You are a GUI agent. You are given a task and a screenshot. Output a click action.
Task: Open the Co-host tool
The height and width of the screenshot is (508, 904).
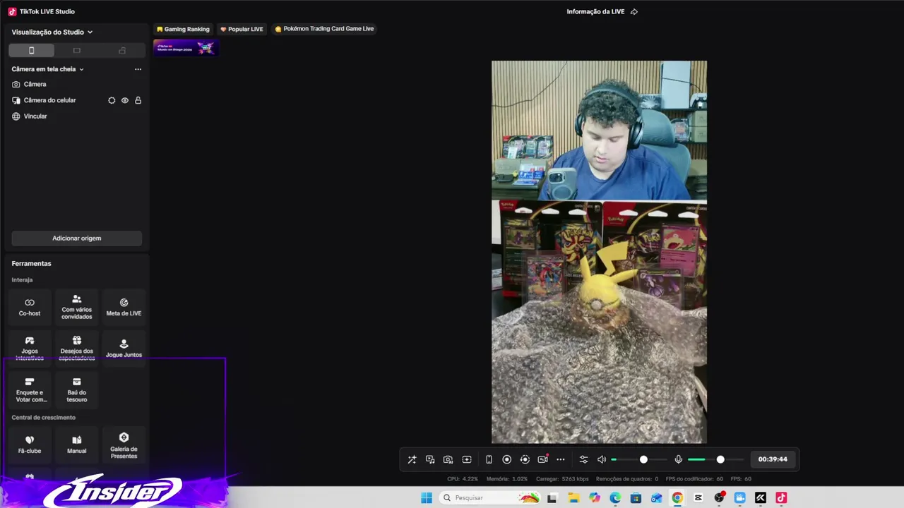tap(30, 307)
